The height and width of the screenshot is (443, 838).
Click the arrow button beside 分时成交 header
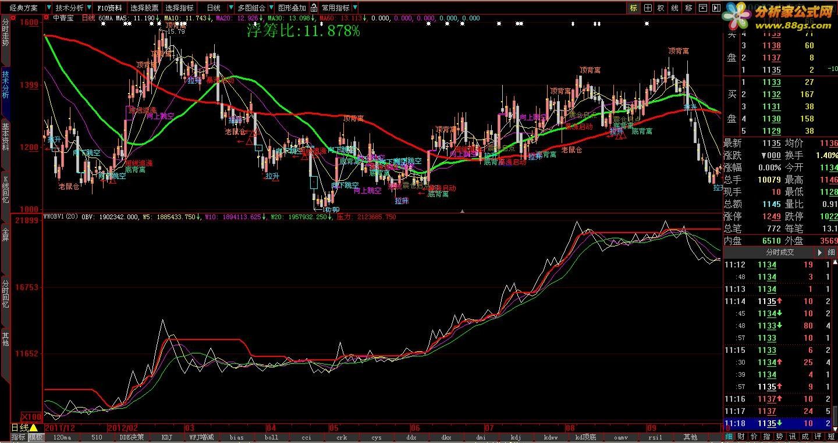821,252
